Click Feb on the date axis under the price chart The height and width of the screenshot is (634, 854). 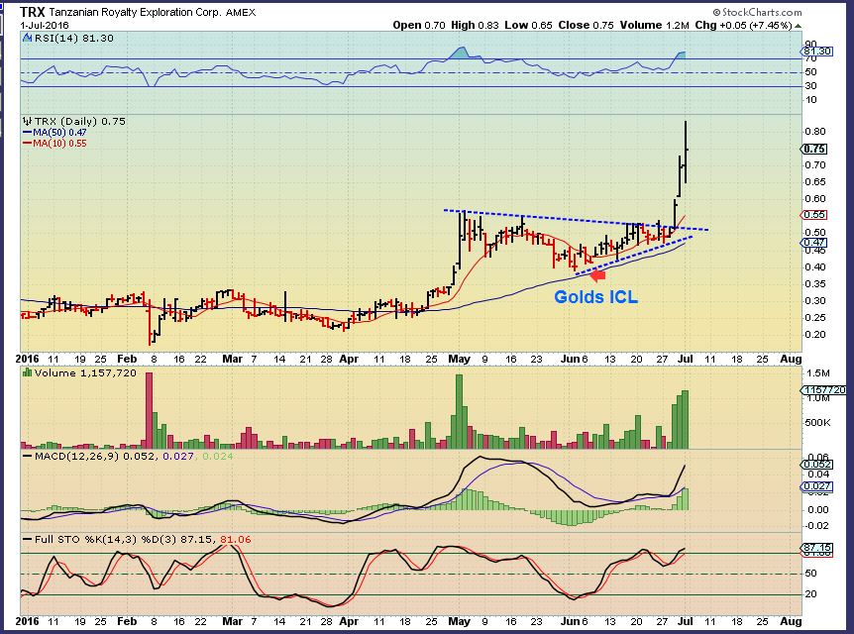pos(127,359)
